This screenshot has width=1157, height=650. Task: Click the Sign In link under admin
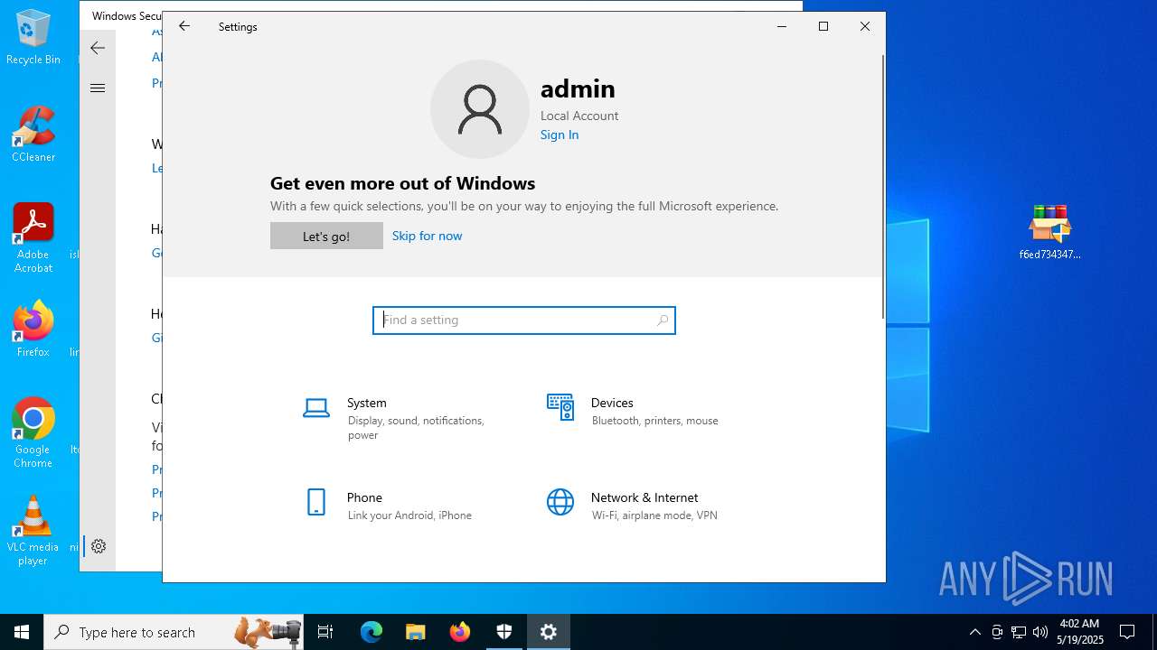(560, 135)
